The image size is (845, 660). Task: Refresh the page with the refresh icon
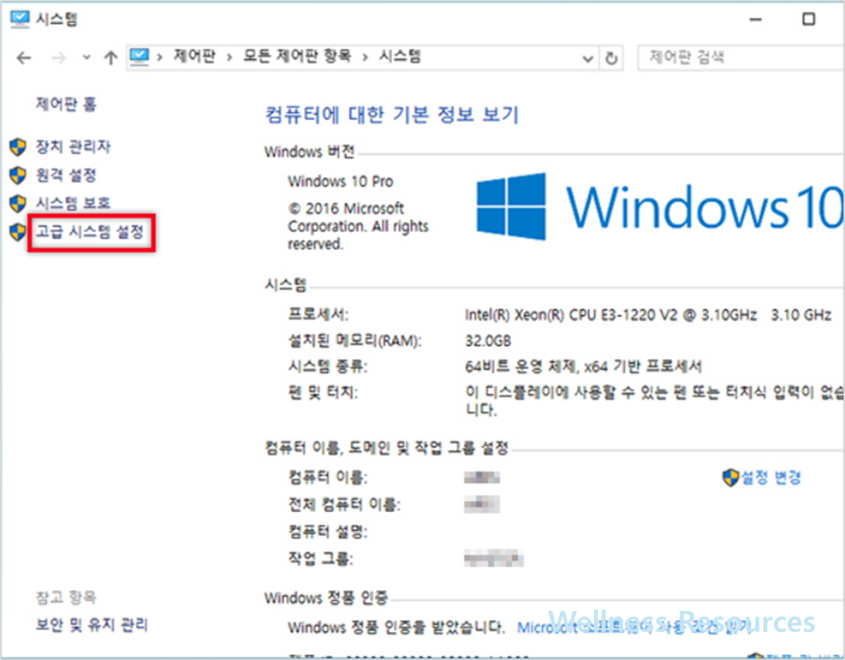611,58
